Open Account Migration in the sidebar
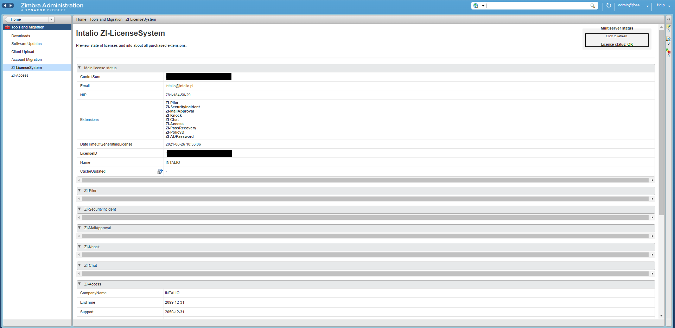 click(26, 59)
